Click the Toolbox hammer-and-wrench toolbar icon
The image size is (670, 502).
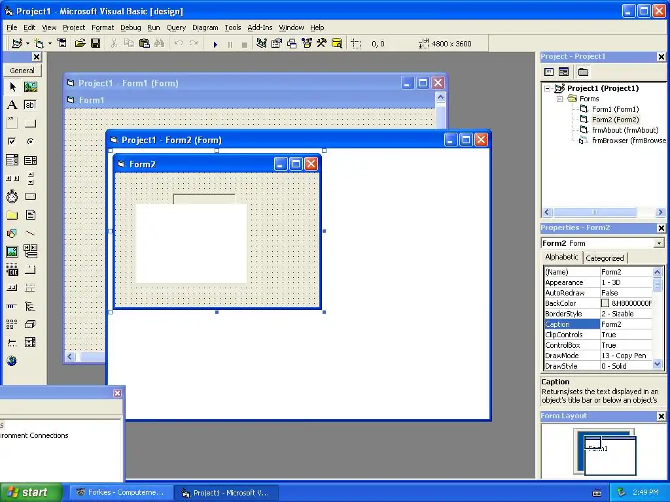click(321, 44)
